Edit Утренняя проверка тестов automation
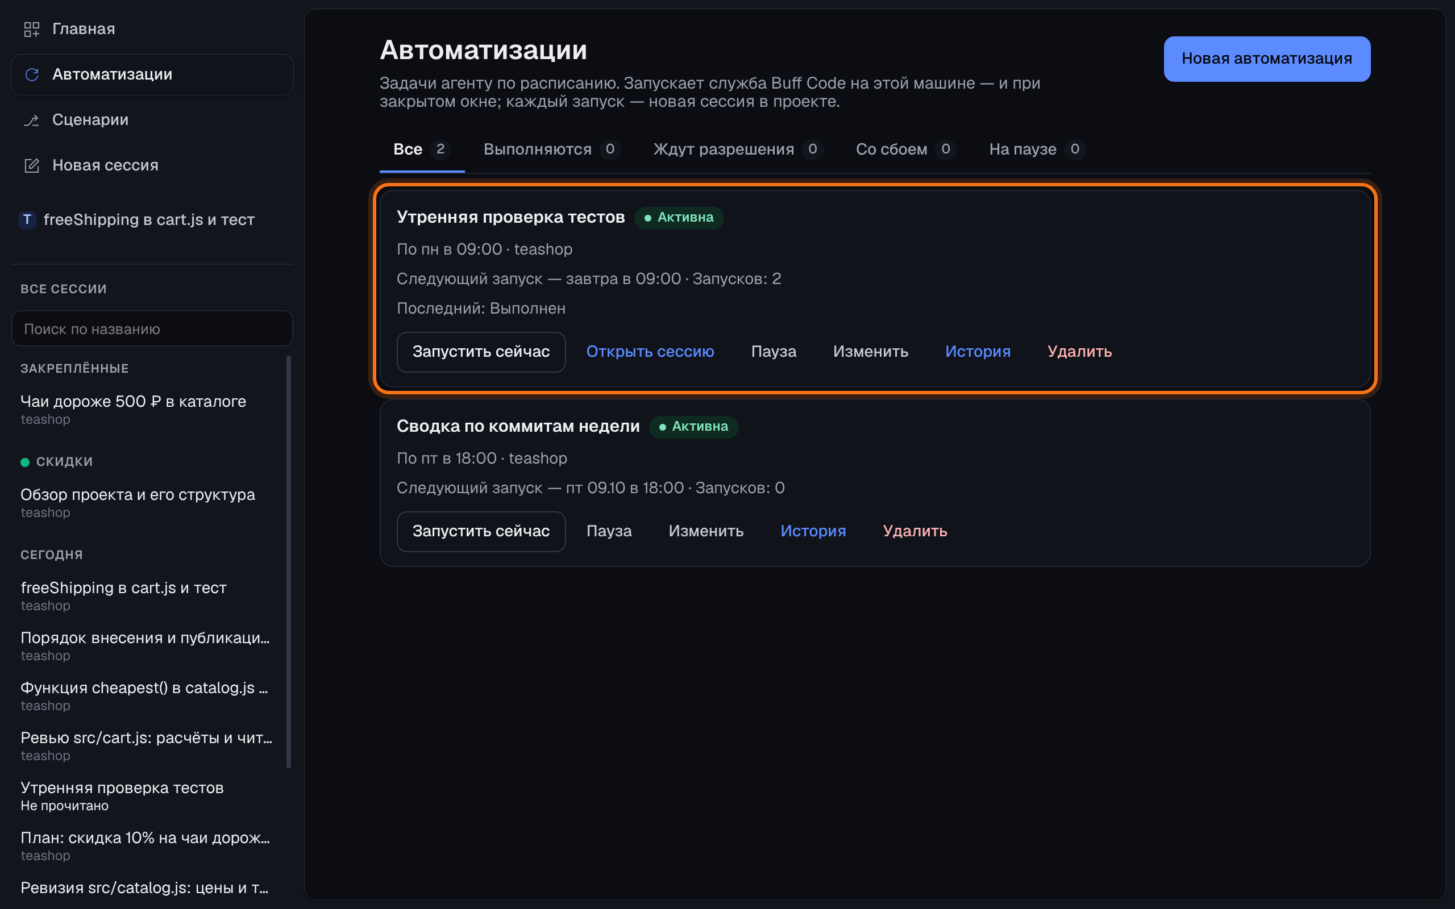Image resolution: width=1455 pixels, height=909 pixels. [871, 352]
